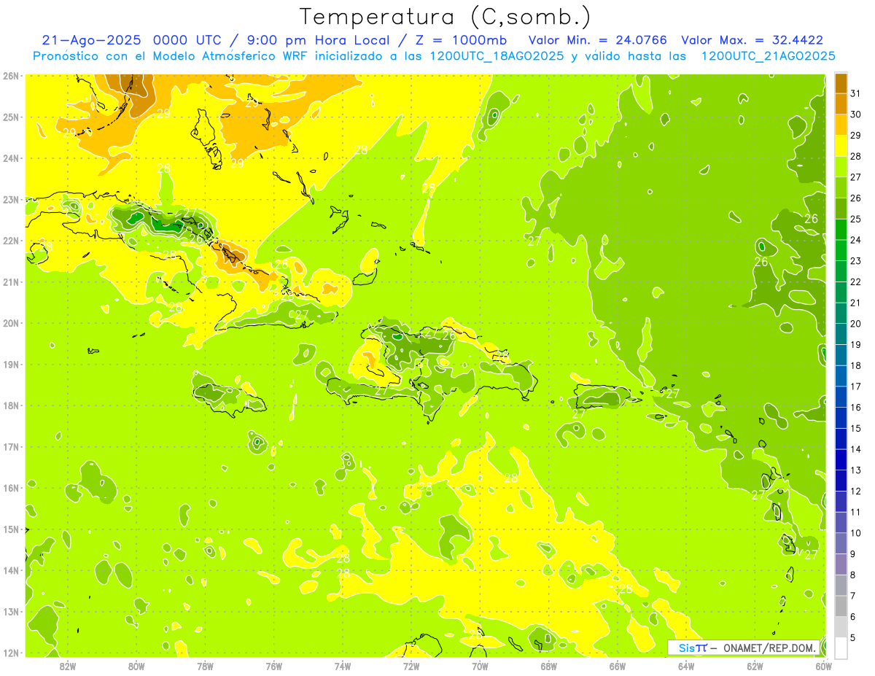Viewport: 875px width, 676px height.
Task: Click the 80W longitude axis label
Action: click(x=136, y=666)
